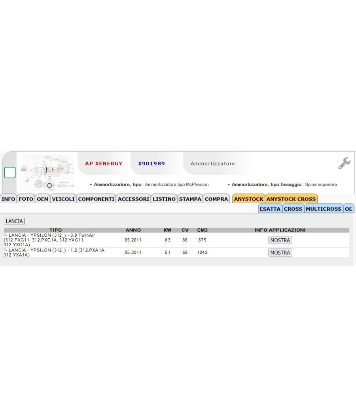
Task: Click the Lancia Ypsilon 0.9 TwinAir entry
Action: [x=49, y=240]
